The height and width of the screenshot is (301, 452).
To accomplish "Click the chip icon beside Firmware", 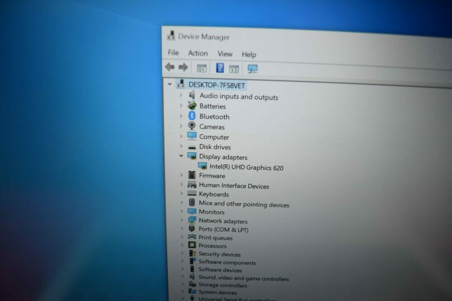I will (192, 175).
